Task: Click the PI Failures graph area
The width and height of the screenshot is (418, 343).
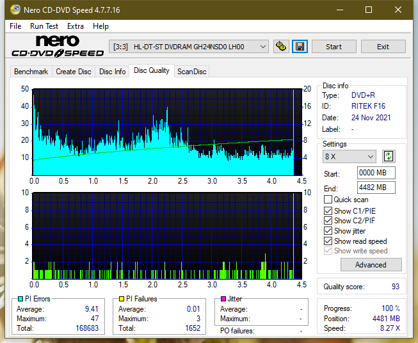Action: pos(167,235)
